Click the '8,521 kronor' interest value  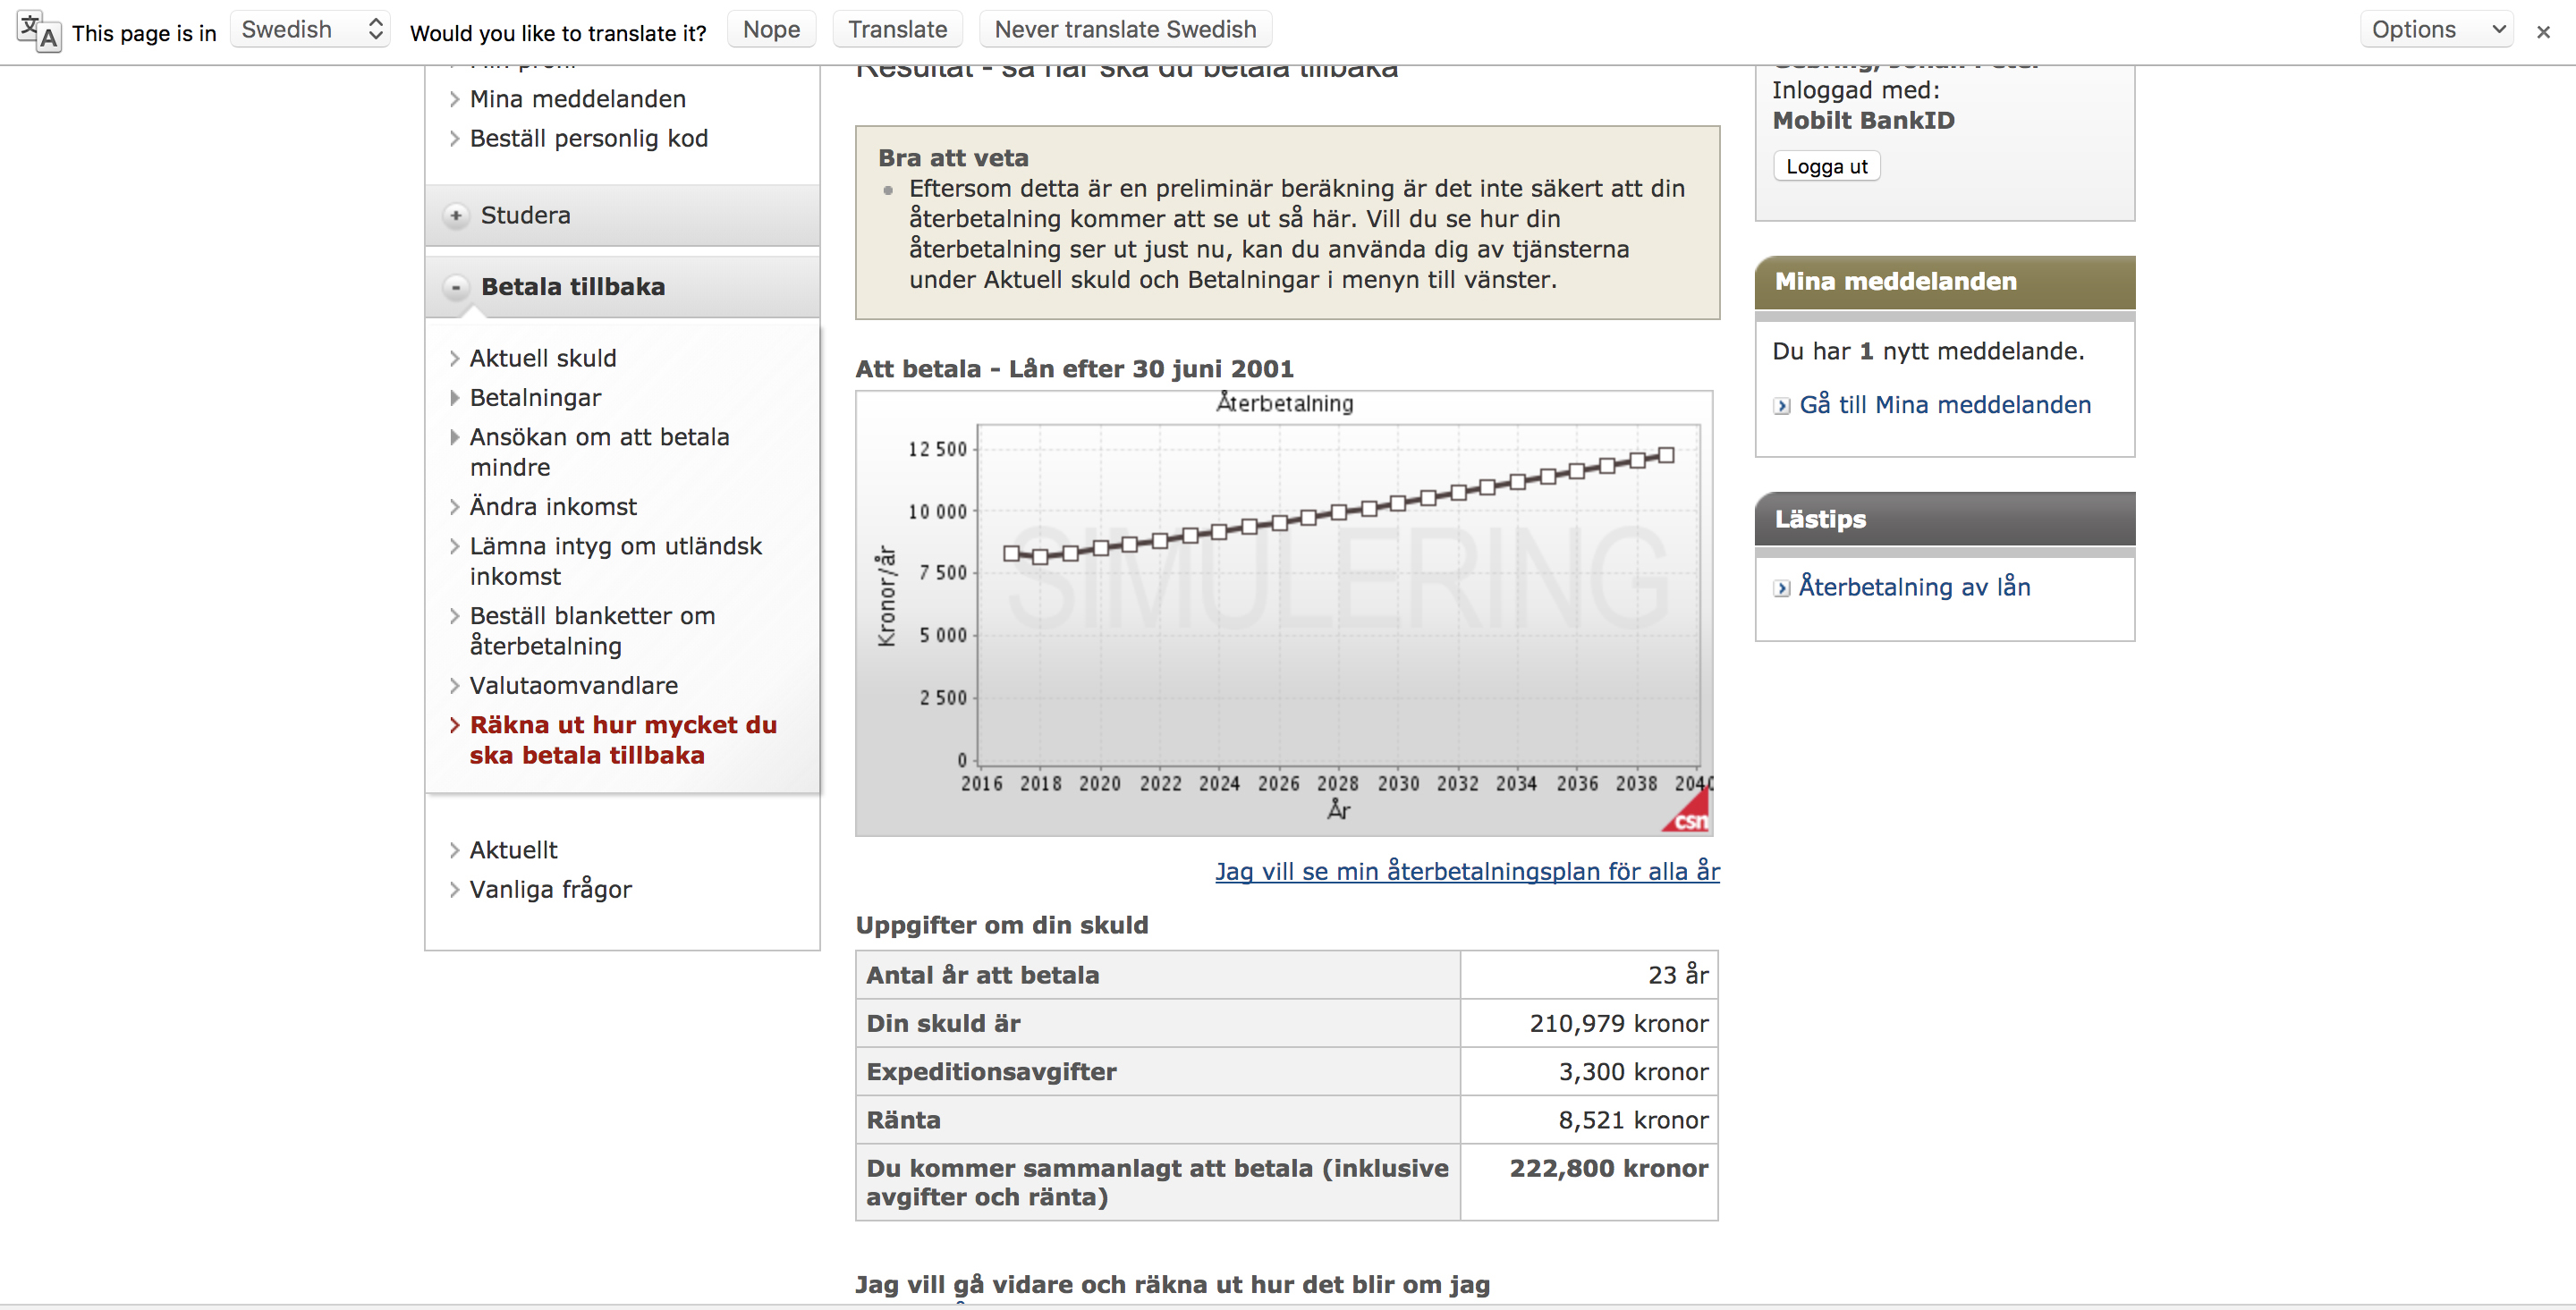pos(1633,1120)
